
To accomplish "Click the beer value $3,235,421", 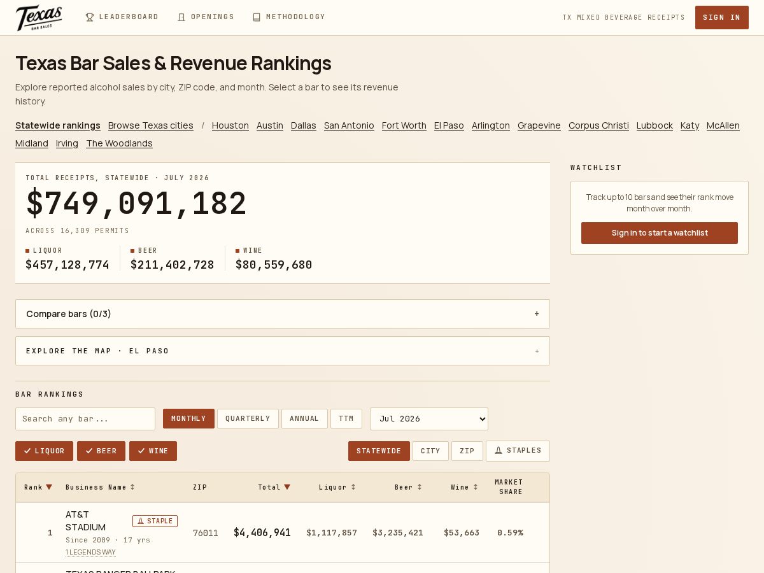I will pos(398,533).
